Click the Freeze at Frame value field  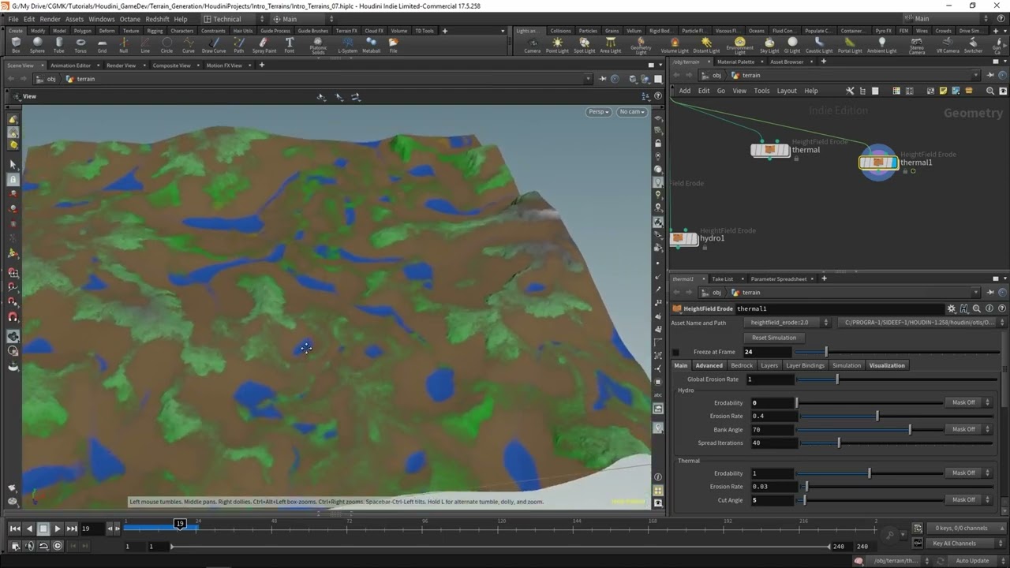tap(767, 352)
